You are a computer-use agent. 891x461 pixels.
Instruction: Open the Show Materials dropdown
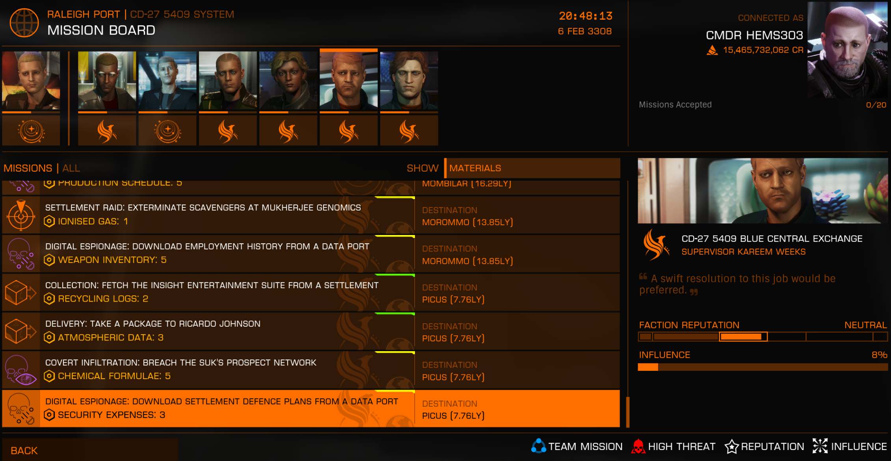point(532,168)
